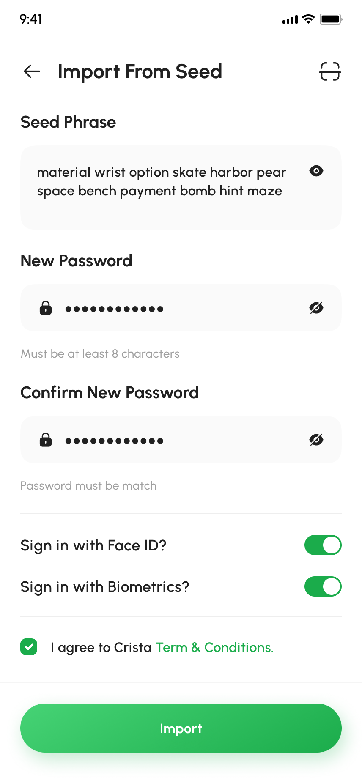Tap the cellular signal bars icon

coord(290,19)
